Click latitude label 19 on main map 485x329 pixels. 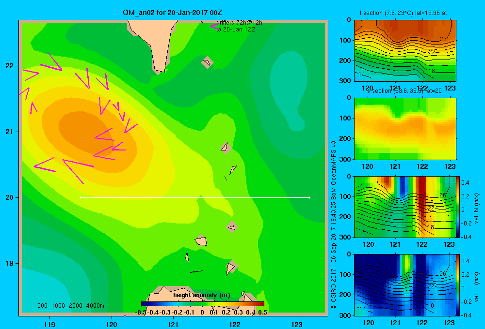10,263
